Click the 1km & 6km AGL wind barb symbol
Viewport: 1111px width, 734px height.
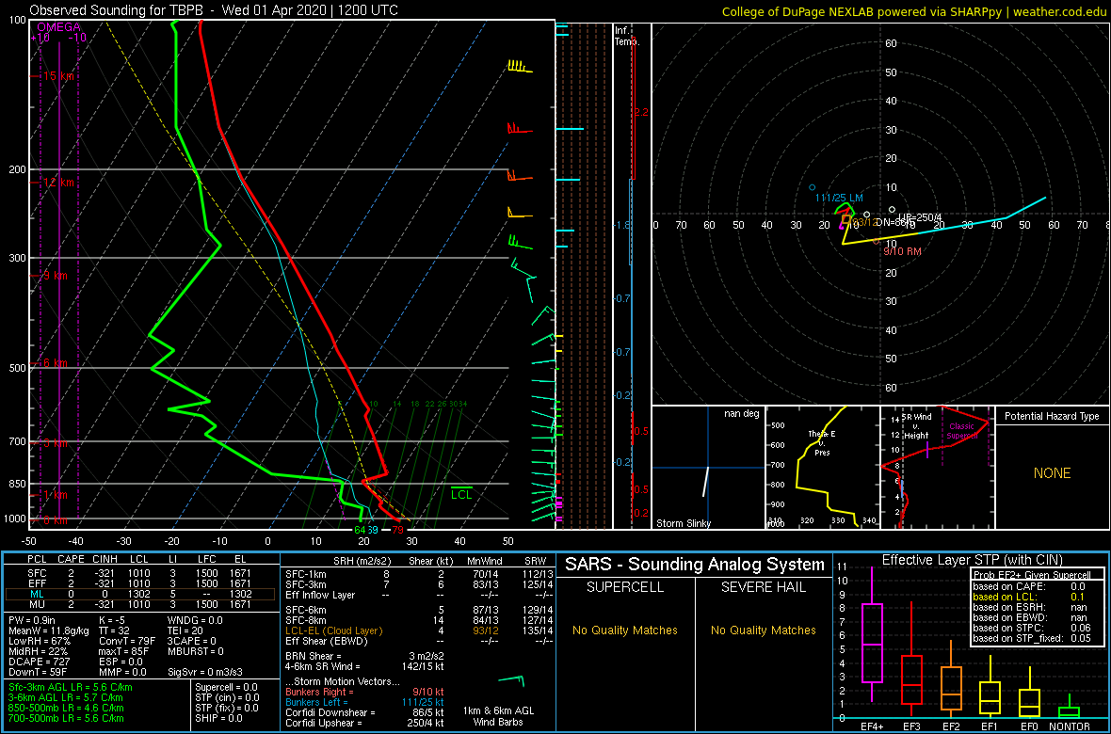point(511,680)
